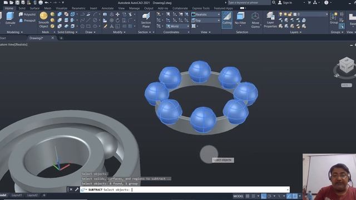Toggle the layer lock icon
This screenshot has width=356, height=200.
tap(290, 14)
